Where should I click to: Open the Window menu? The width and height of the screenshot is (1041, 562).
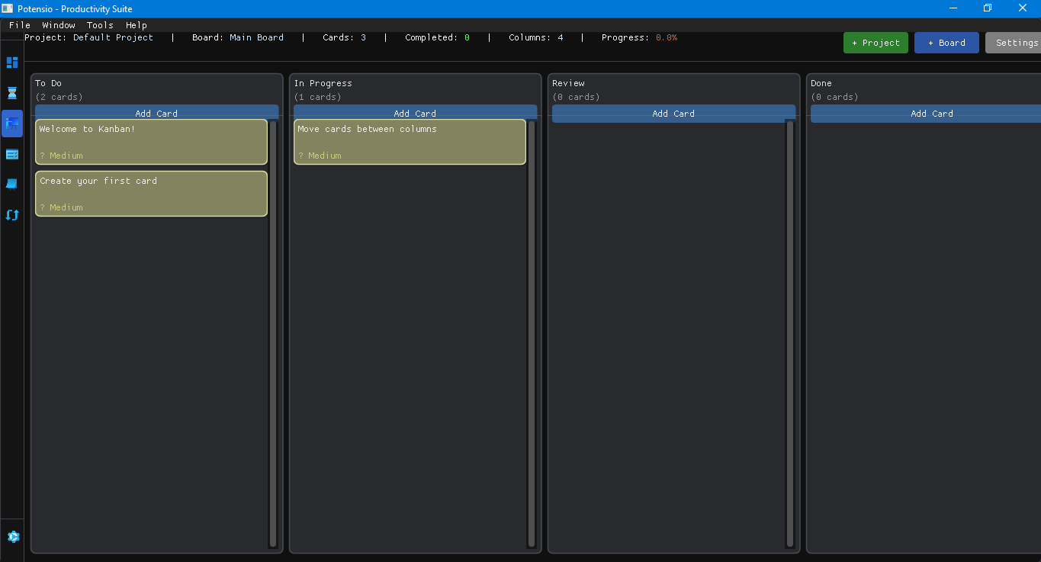[x=59, y=25]
